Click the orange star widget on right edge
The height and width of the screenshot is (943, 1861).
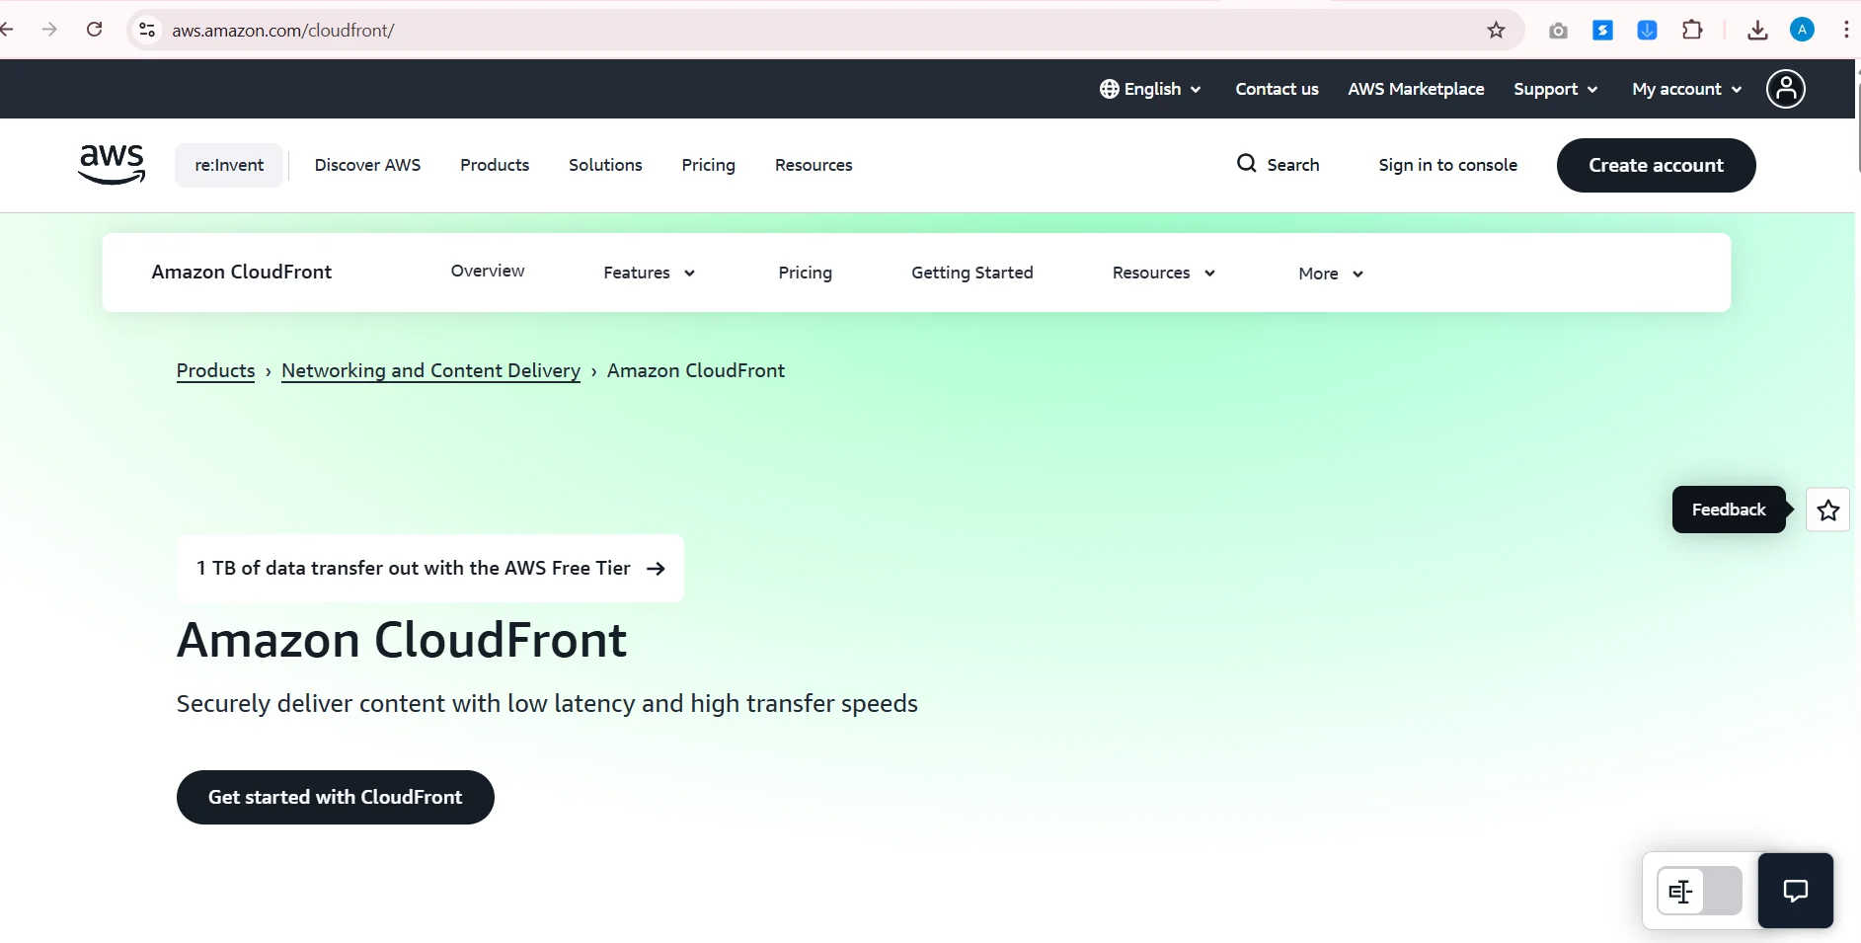pos(1828,510)
